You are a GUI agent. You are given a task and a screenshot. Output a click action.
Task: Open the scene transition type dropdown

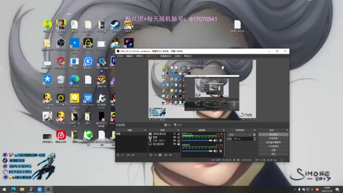coord(239,135)
